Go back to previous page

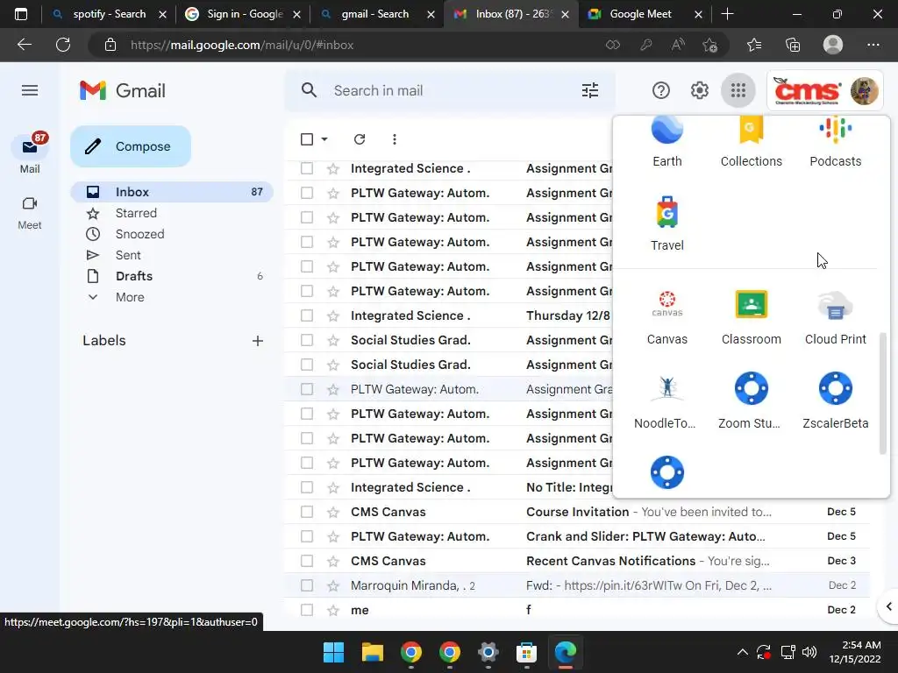pyautogui.click(x=24, y=45)
